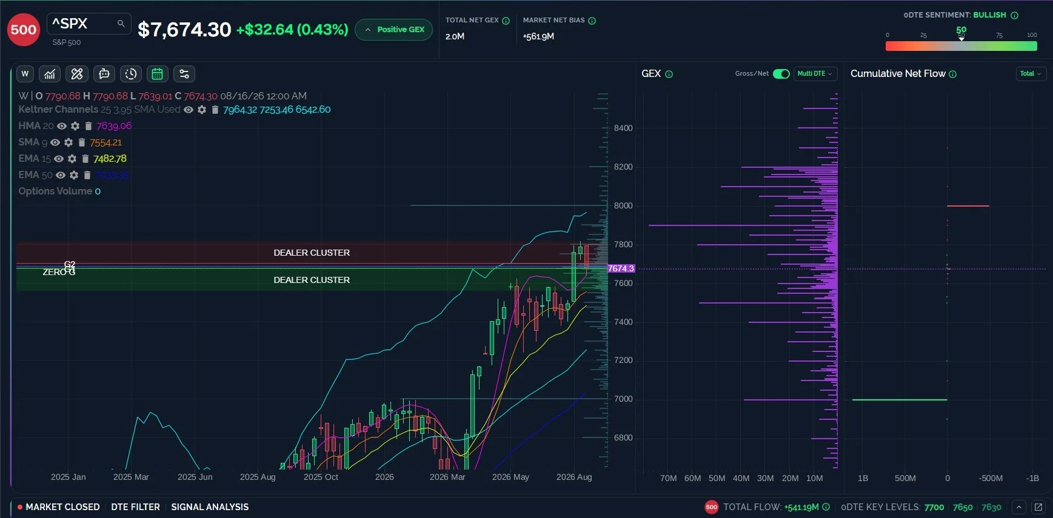
Task: Delete the EMA 15 indicator
Action: (85, 159)
